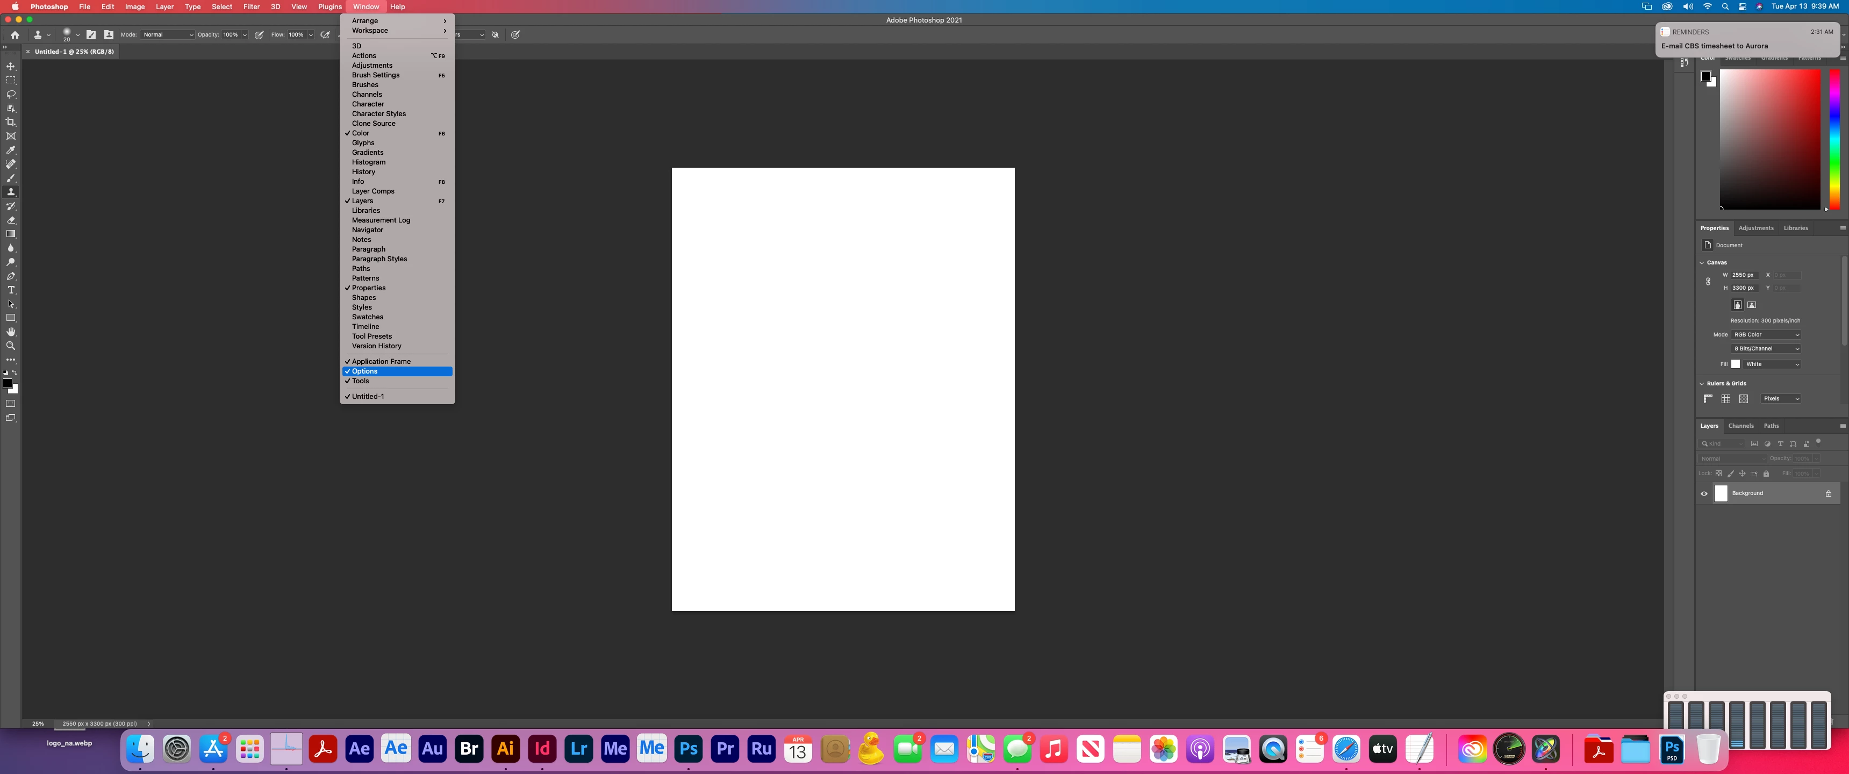1849x774 pixels.
Task: Open Histogram from the Window menu
Action: click(368, 162)
